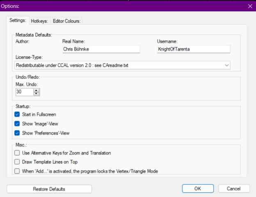Viewport: 256px width, 197px height.
Task: Uncheck Show 'Preferences'-View
Action: (17, 133)
